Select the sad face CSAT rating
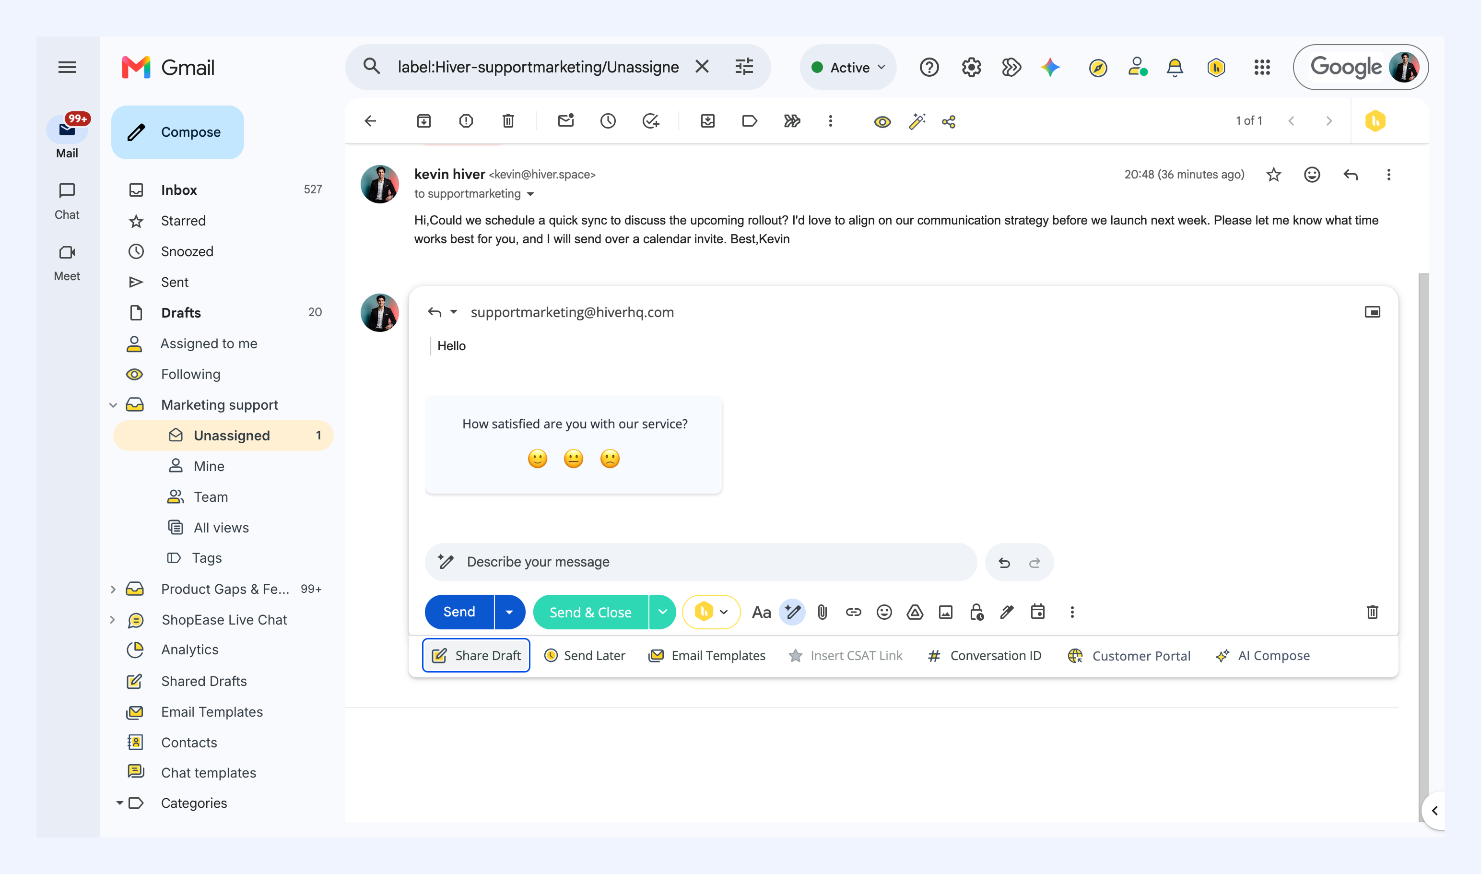 tap(610, 458)
